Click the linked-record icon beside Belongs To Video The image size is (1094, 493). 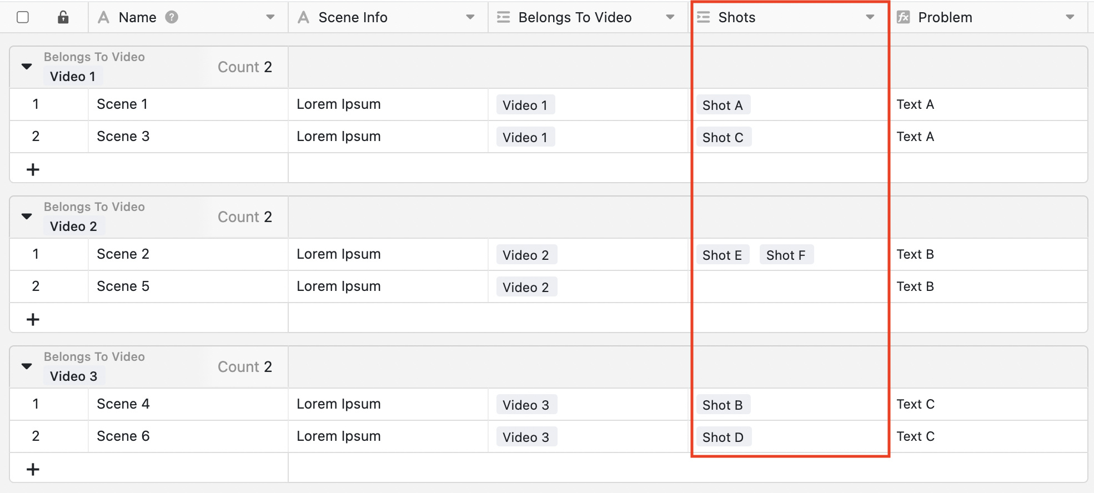pyautogui.click(x=504, y=17)
